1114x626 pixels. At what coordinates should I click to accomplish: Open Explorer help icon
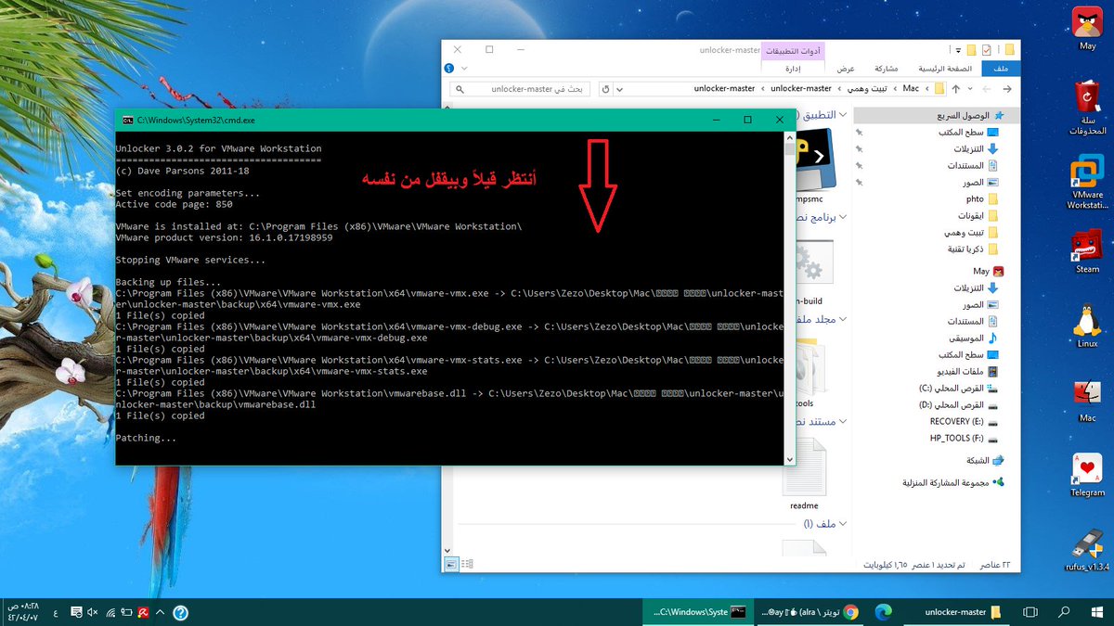click(x=448, y=69)
